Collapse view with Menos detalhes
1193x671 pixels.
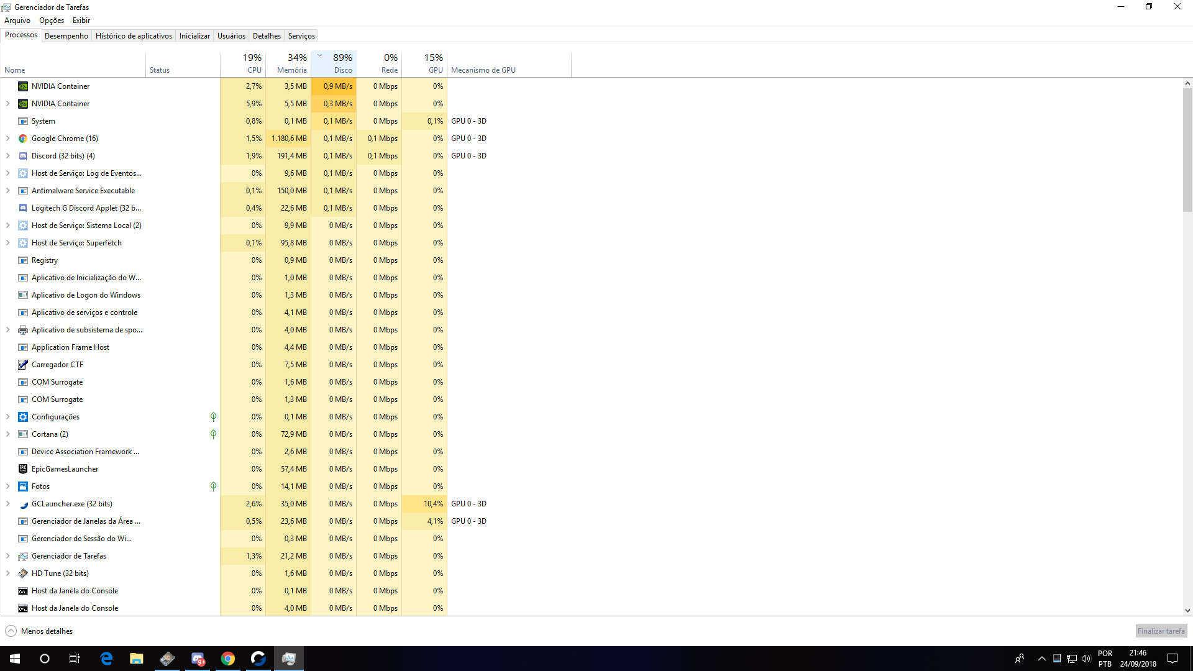39,631
